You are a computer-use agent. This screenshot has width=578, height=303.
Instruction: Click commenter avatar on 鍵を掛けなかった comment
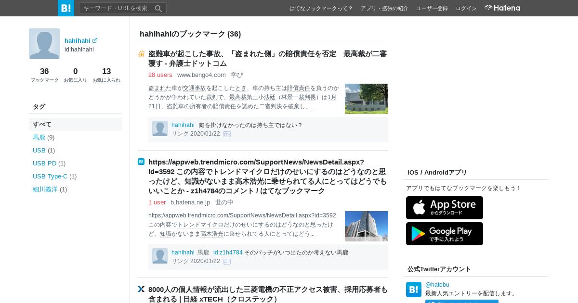[160, 128]
